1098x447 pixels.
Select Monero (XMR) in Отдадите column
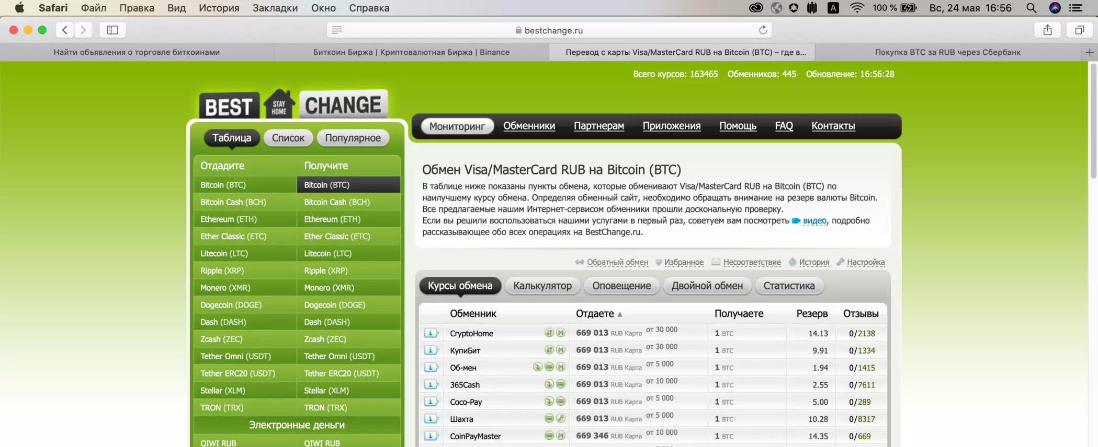245,288
